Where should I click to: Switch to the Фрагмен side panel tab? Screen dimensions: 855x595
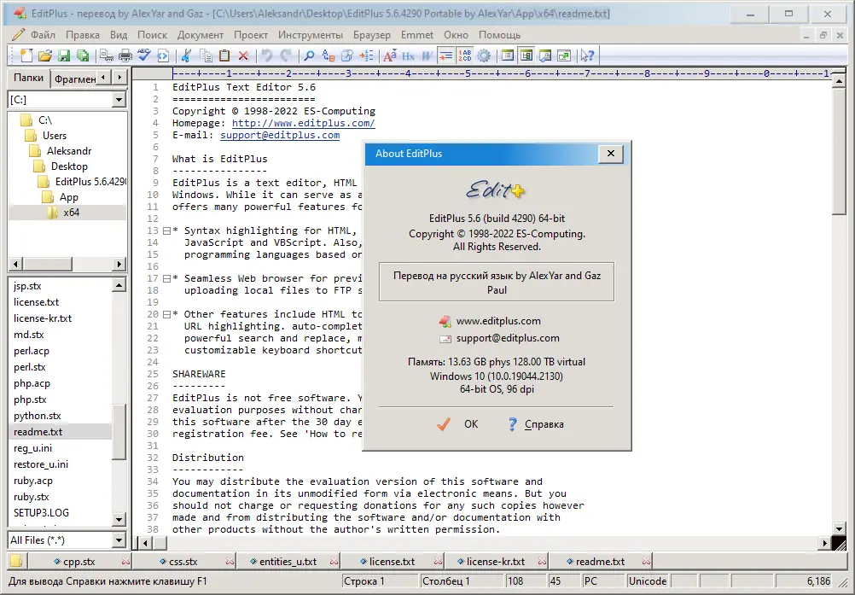(x=74, y=79)
